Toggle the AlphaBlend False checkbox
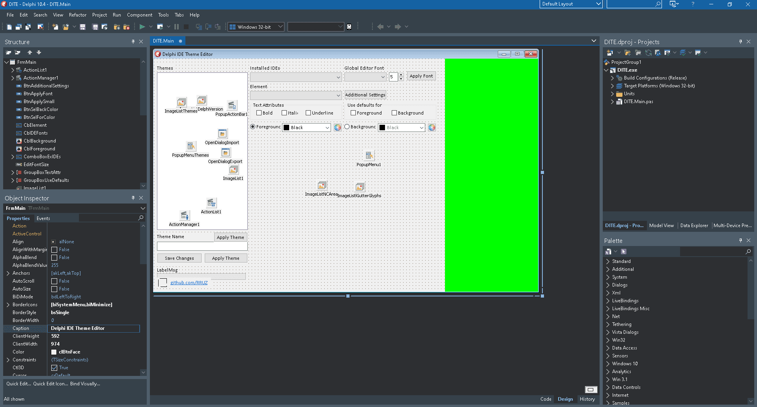This screenshot has width=757, height=407. [54, 257]
